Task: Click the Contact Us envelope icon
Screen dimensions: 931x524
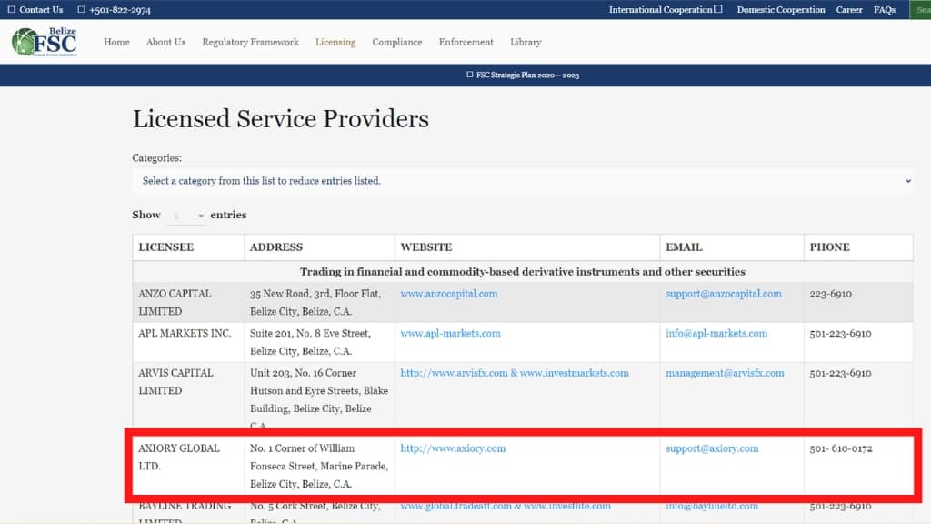Action: pos(11,9)
